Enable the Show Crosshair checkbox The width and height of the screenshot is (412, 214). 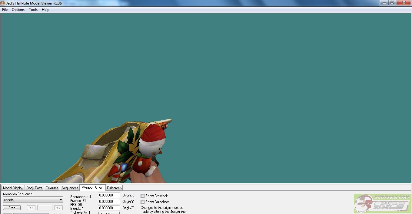click(x=142, y=196)
